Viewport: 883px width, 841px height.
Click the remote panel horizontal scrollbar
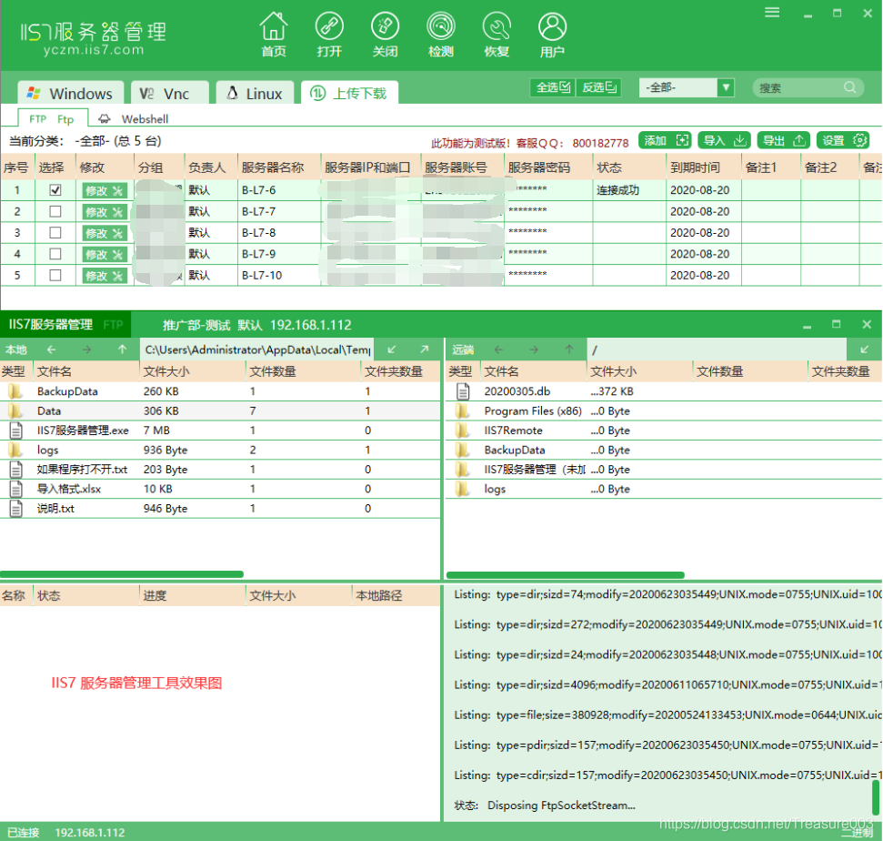click(566, 575)
